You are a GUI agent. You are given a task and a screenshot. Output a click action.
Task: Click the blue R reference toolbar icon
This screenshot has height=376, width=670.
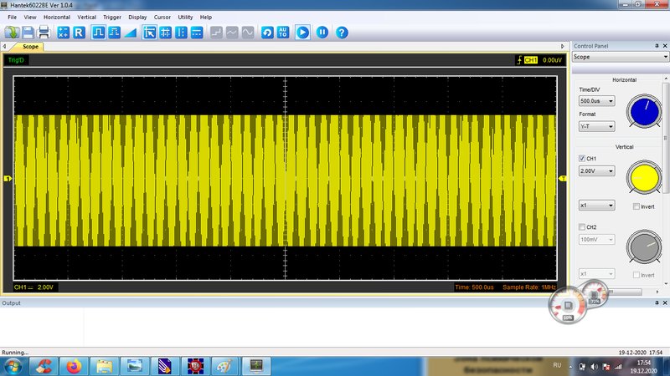click(80, 33)
